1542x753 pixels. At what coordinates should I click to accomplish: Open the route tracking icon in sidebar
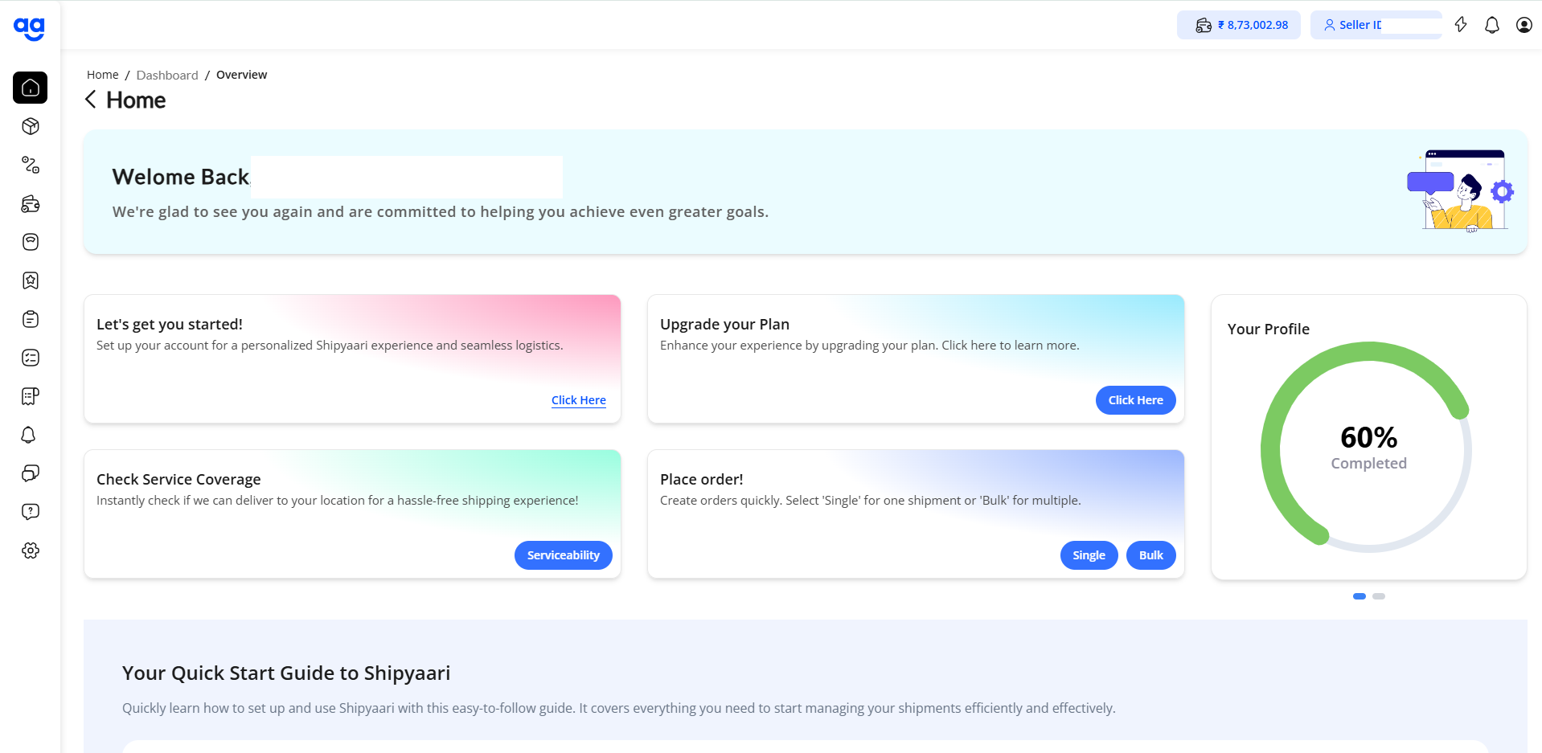pyautogui.click(x=31, y=165)
